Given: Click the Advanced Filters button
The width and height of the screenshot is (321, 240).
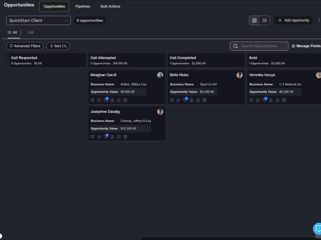Looking at the screenshot, I should click(25, 46).
